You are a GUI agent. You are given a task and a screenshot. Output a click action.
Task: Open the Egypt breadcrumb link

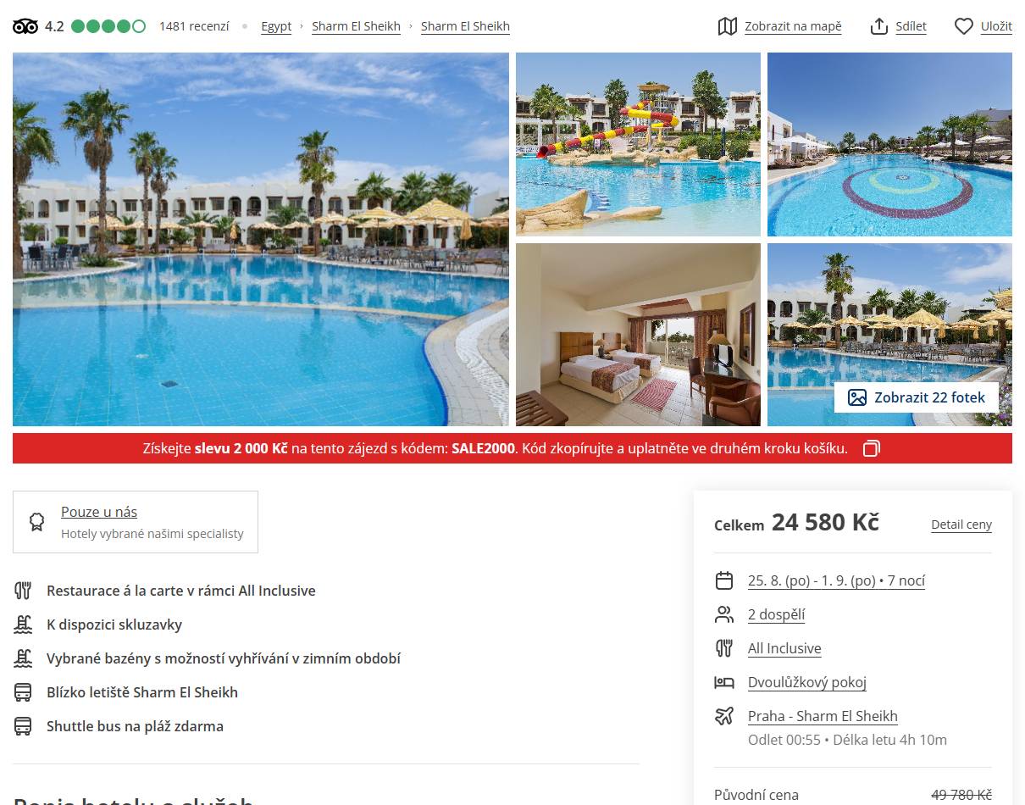tap(276, 26)
